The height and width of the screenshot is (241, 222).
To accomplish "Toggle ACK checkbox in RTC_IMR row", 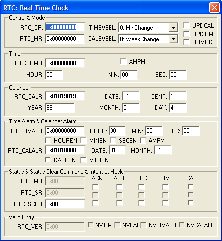I will [x=95, y=187].
